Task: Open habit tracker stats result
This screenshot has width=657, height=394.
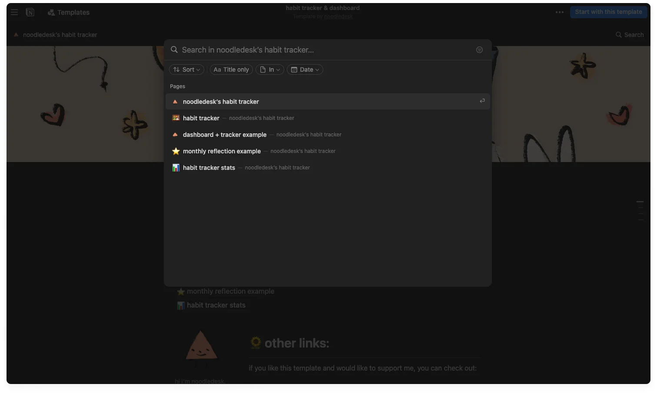Action: 328,168
